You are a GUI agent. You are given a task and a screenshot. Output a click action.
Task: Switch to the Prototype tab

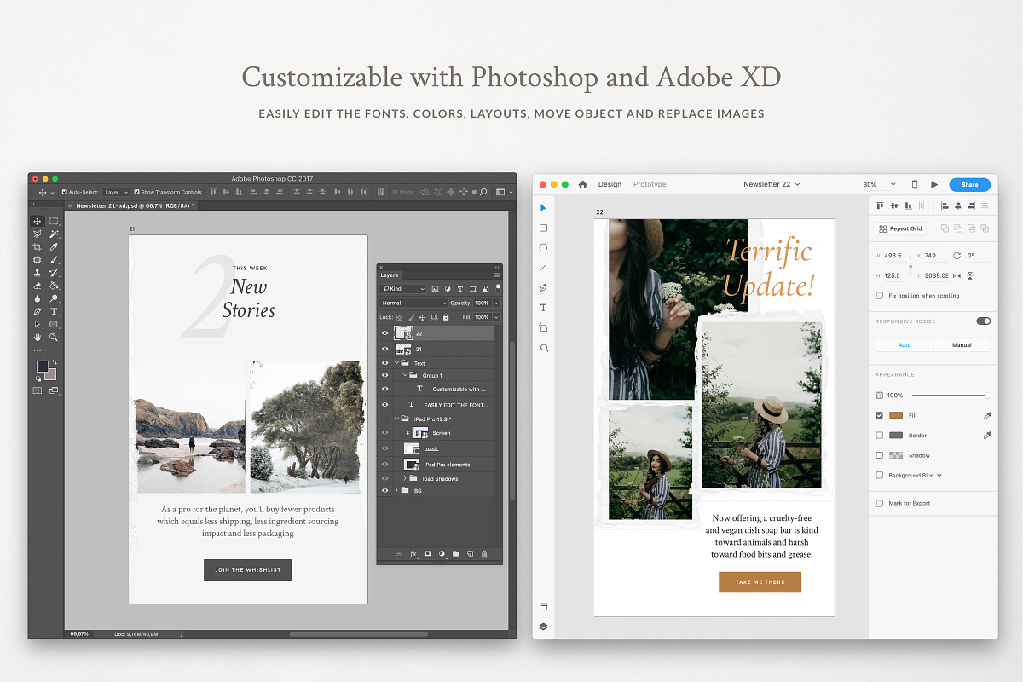click(650, 184)
